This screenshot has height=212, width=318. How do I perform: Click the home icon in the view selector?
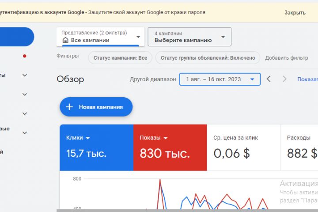[66, 40]
